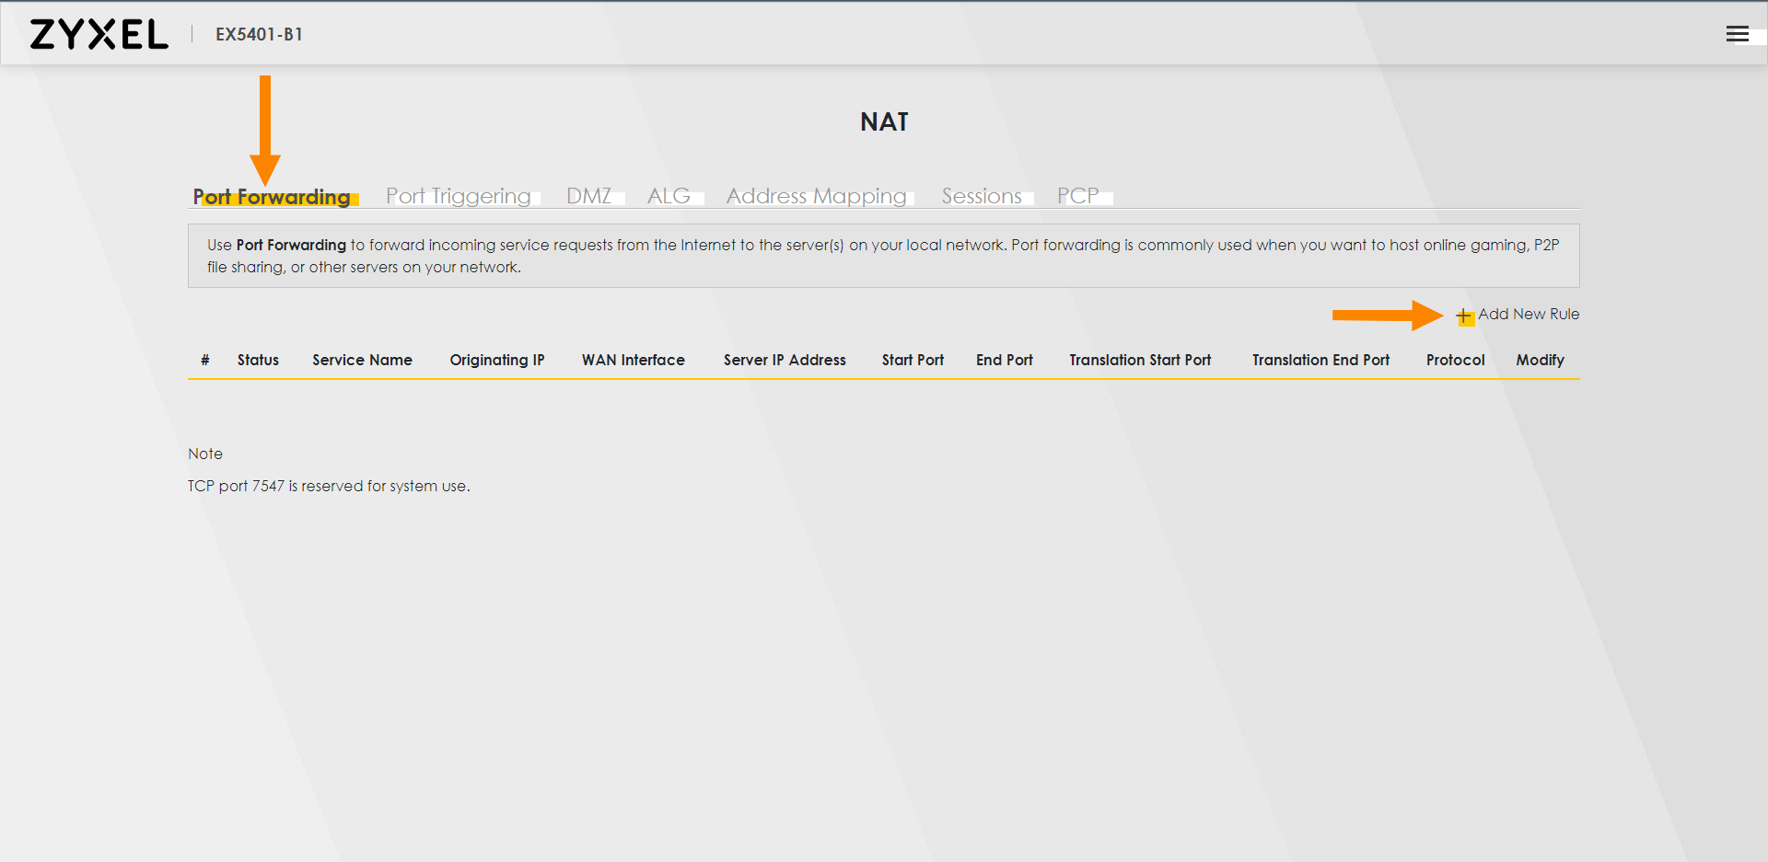Image resolution: width=1768 pixels, height=862 pixels.
Task: Click the NAT page title
Action: click(883, 121)
